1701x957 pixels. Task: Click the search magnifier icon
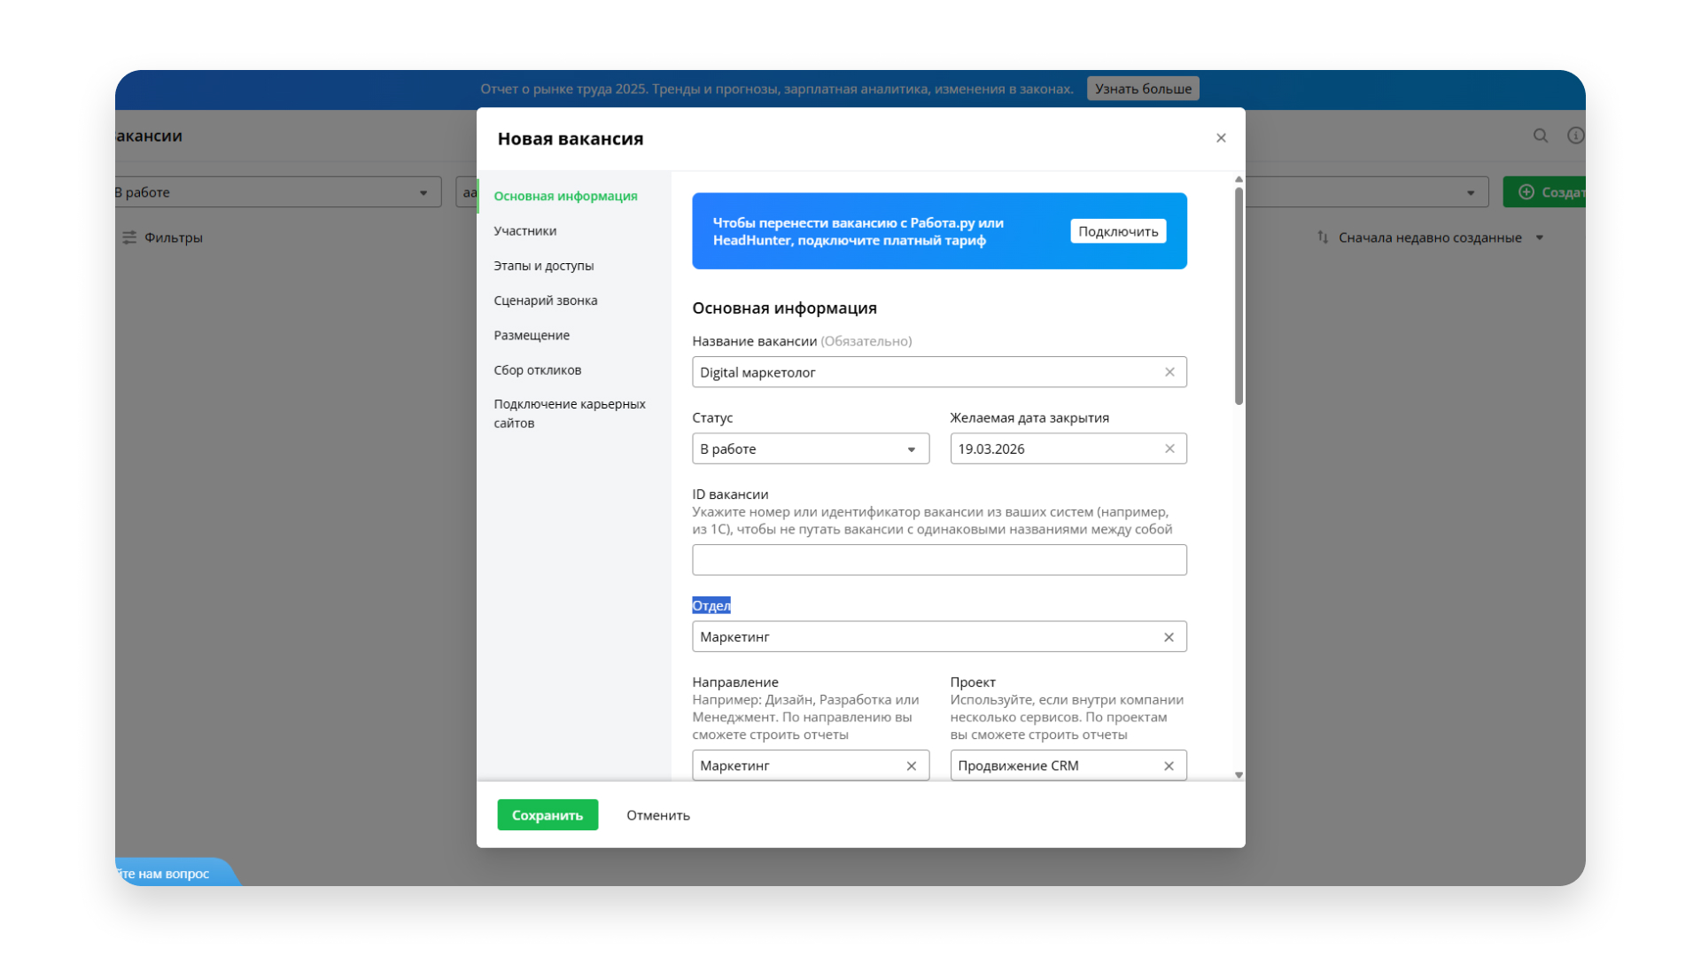click(1541, 136)
